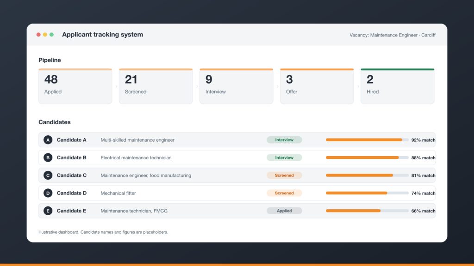This screenshot has height=266, width=474.
Task: Click the '81% match' value
Action: pos(423,175)
